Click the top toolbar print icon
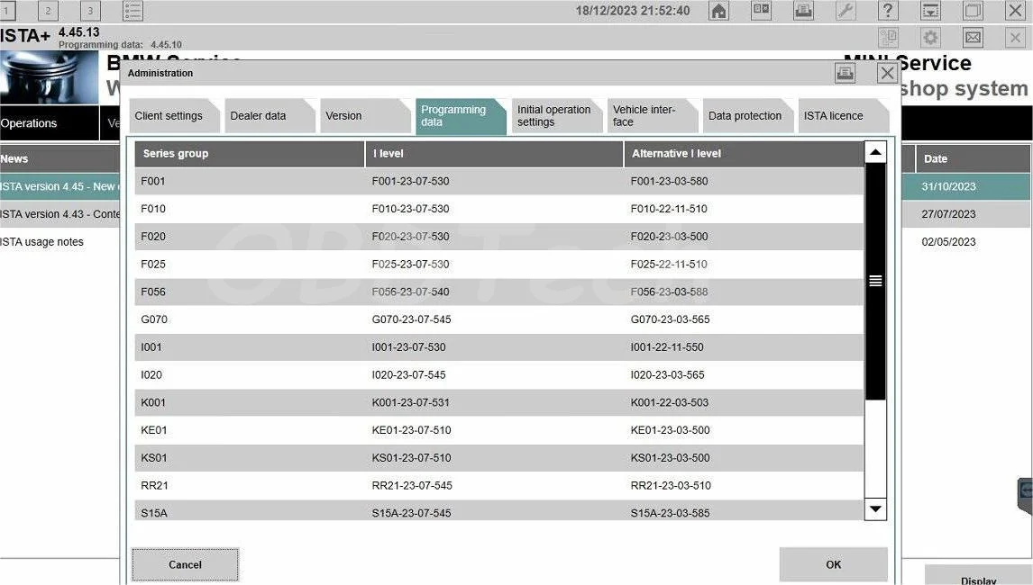This screenshot has height=585, width=1033. 803,11
